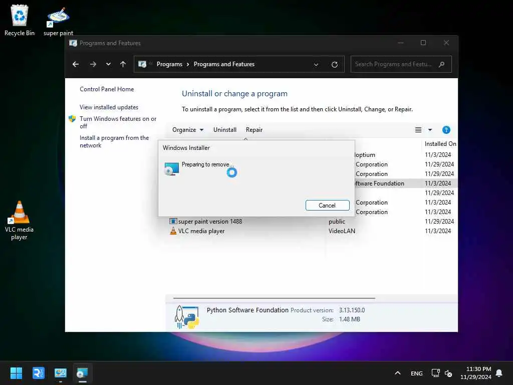
Task: Click the Python launcher icon in details pane
Action: point(187,317)
